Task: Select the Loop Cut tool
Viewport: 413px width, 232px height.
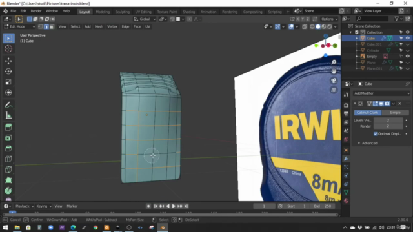Action: tap(8, 159)
